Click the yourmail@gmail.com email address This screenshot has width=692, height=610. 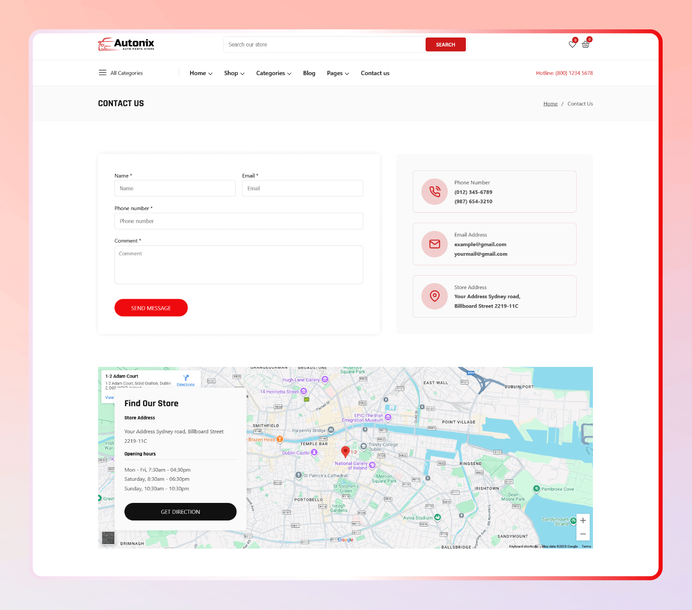pos(481,254)
